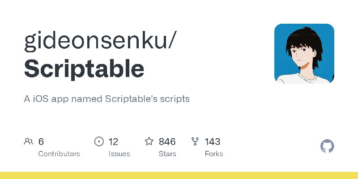Click the Contributors people icon
The width and height of the screenshot is (358, 179).
[x=29, y=141]
